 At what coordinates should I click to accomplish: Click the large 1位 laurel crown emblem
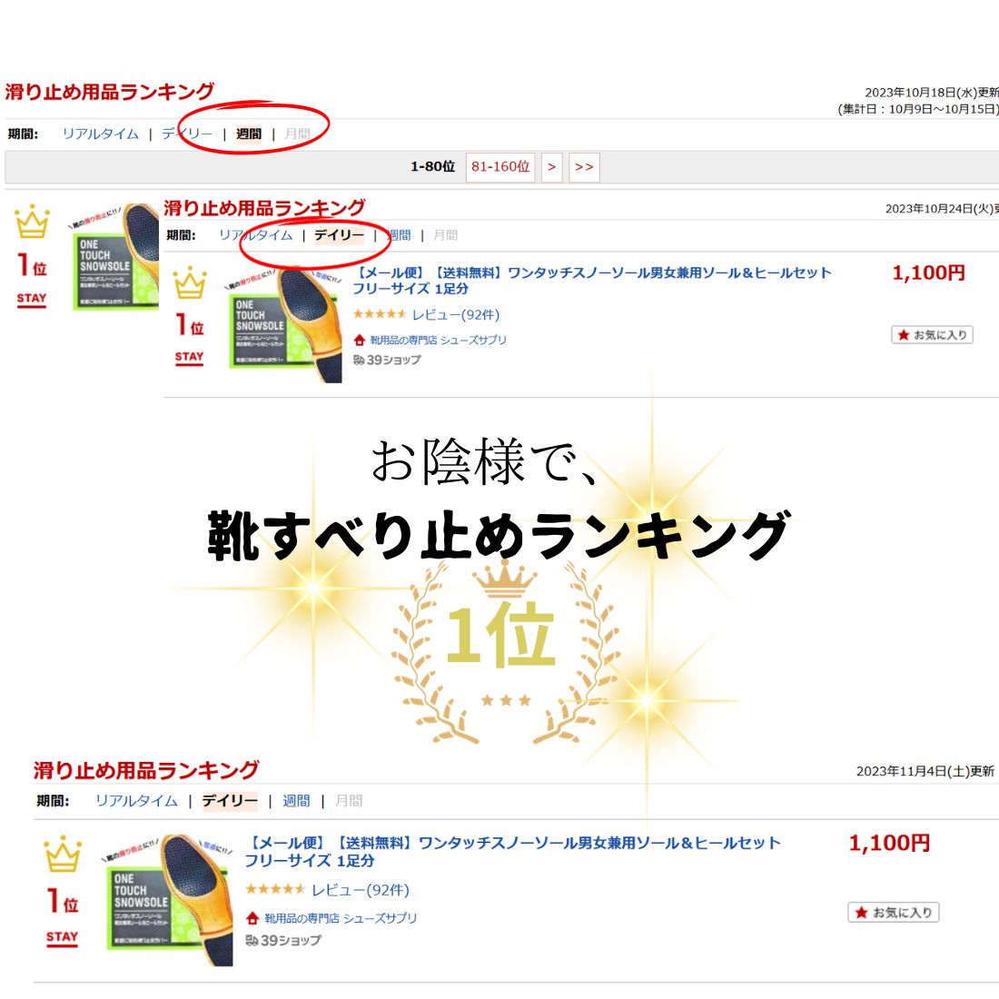[x=505, y=651]
